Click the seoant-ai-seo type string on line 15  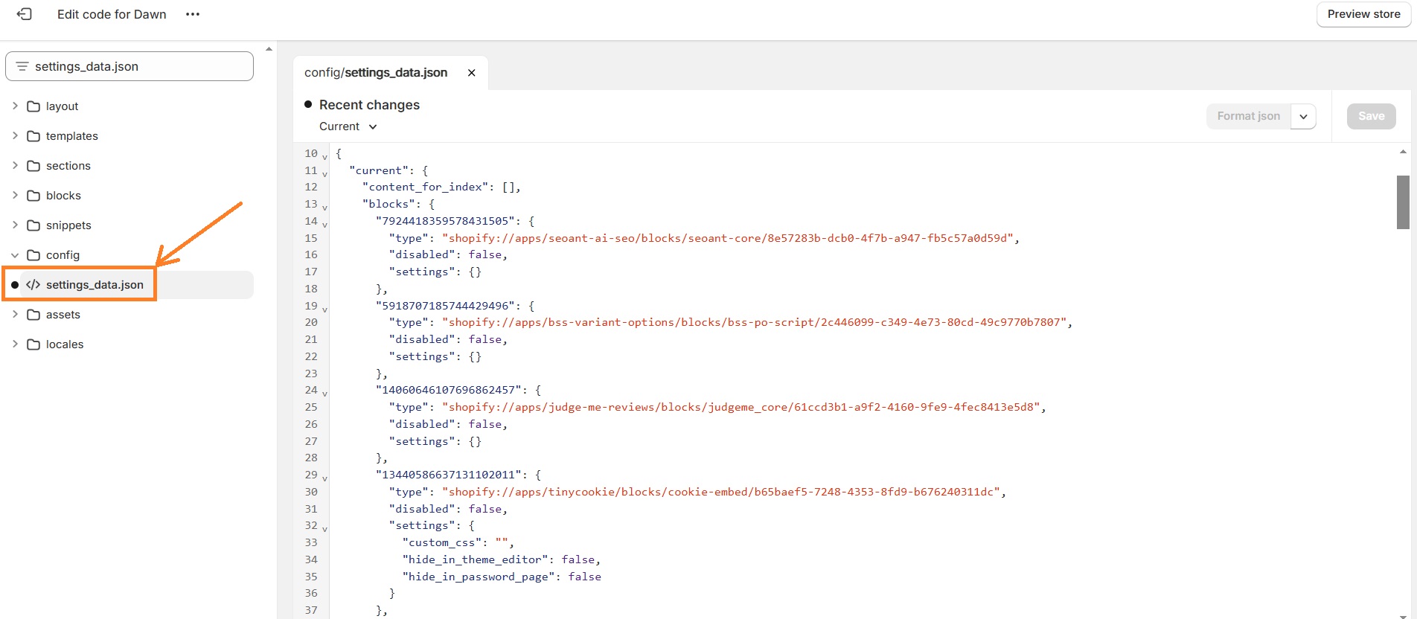point(731,238)
